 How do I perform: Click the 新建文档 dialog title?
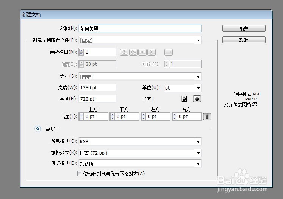pyautogui.click(x=31, y=15)
